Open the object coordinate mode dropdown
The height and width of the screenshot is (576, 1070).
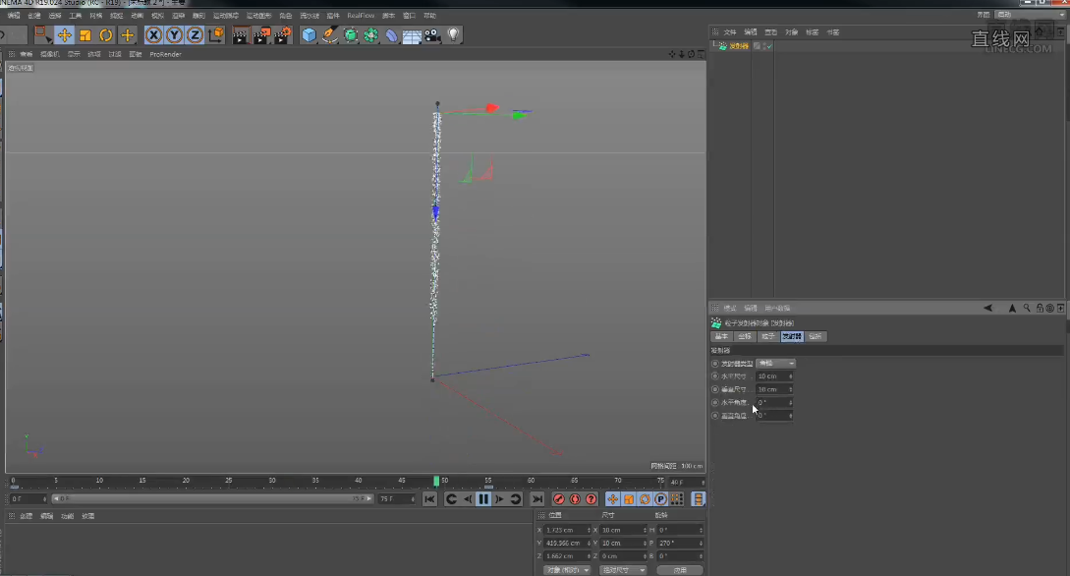click(x=566, y=570)
